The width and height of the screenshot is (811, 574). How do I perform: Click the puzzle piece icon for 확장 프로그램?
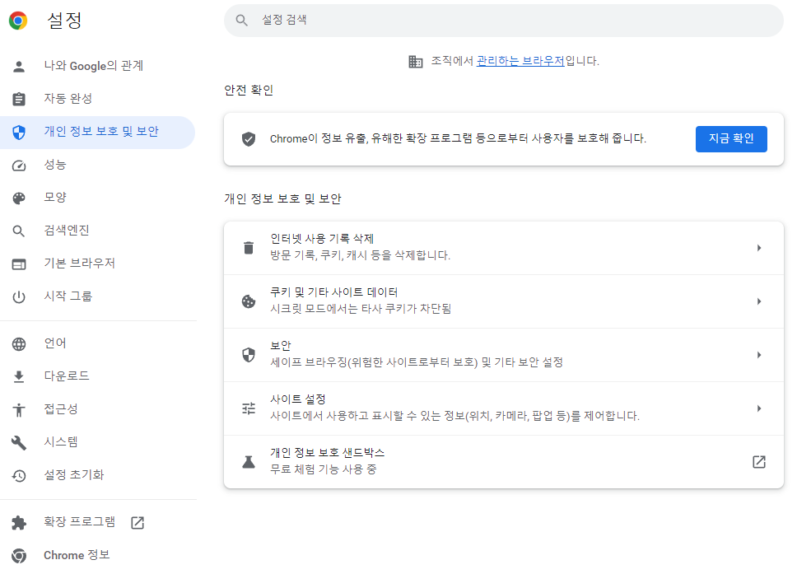click(19, 523)
